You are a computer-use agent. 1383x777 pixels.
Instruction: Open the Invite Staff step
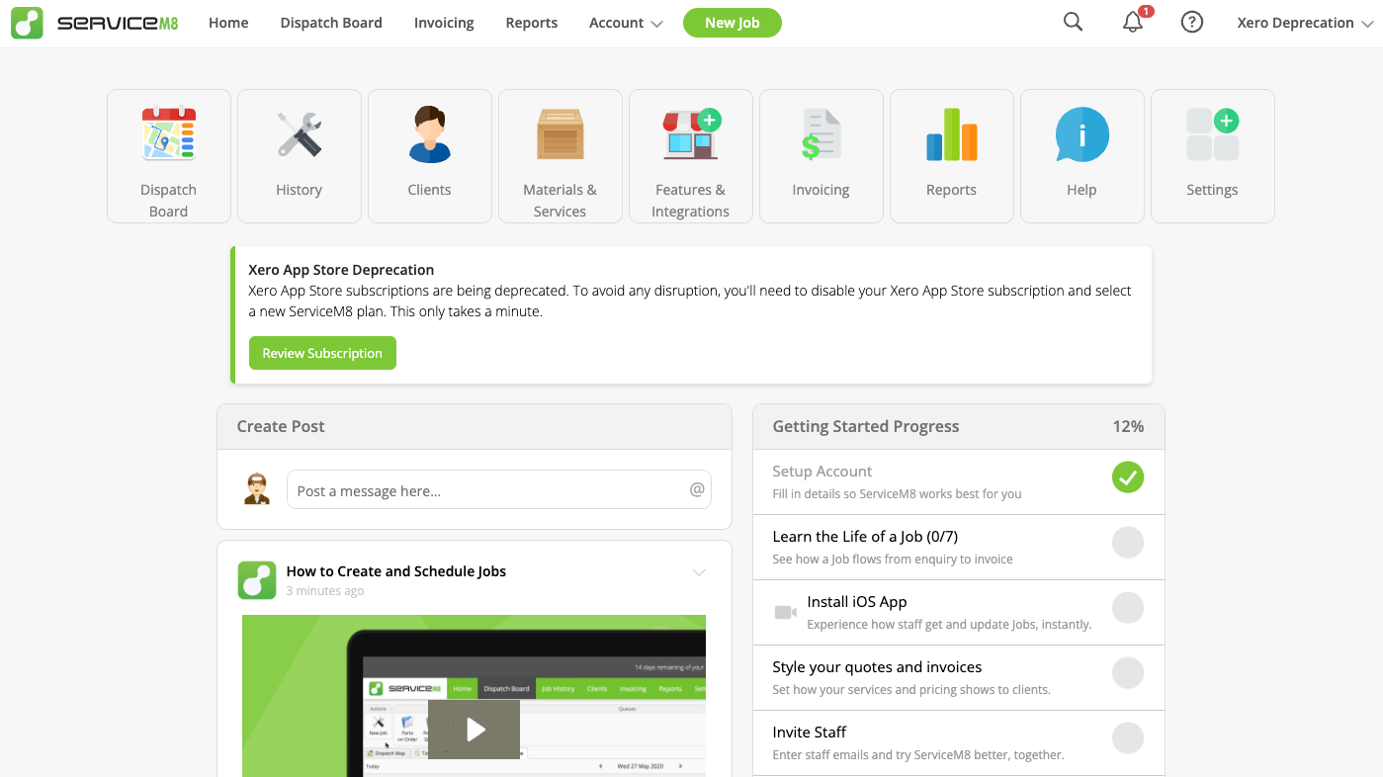959,742
